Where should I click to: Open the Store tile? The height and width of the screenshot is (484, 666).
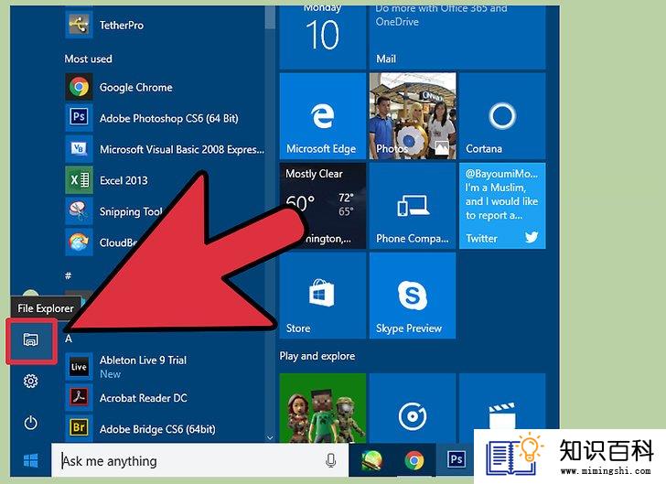click(x=322, y=296)
